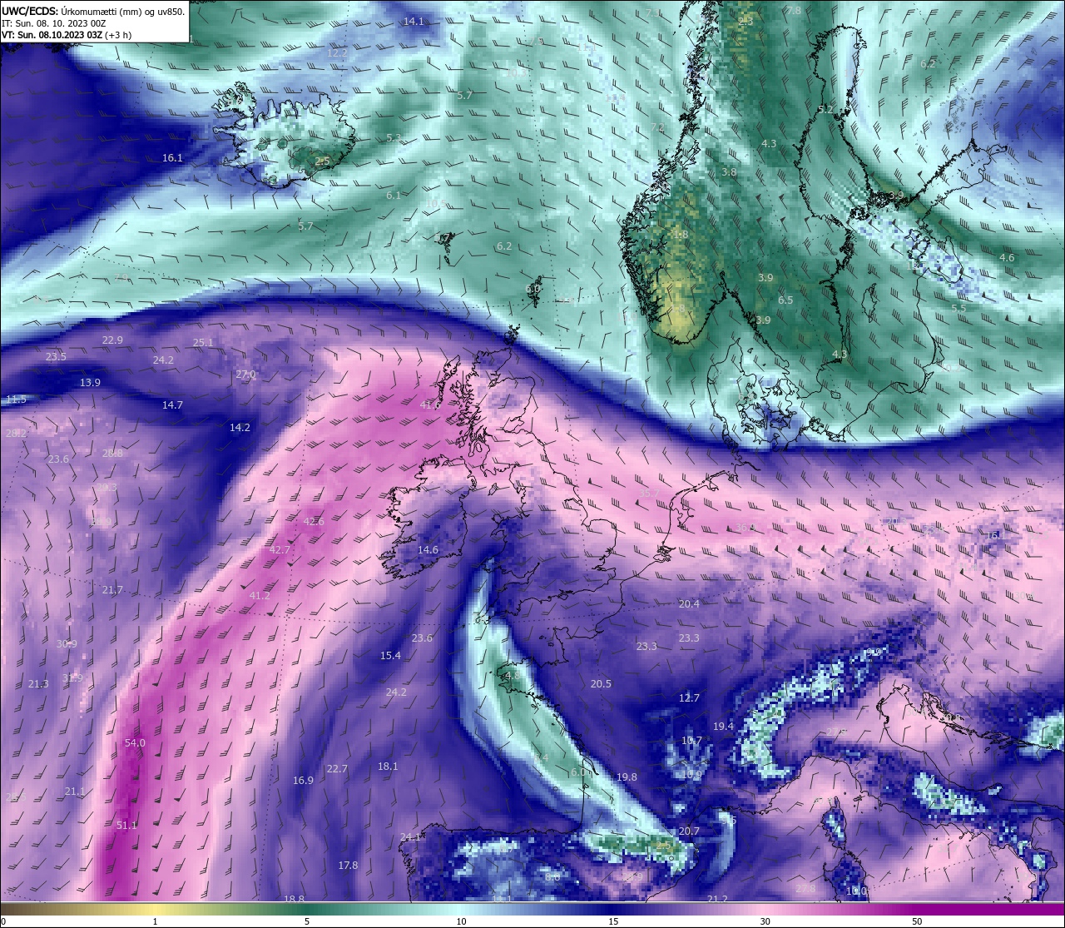Click the title text 'UWC/ECDS: Úrkomumætti (mm) og uv850.'
1065x928 pixels.
pyautogui.click(x=93, y=12)
